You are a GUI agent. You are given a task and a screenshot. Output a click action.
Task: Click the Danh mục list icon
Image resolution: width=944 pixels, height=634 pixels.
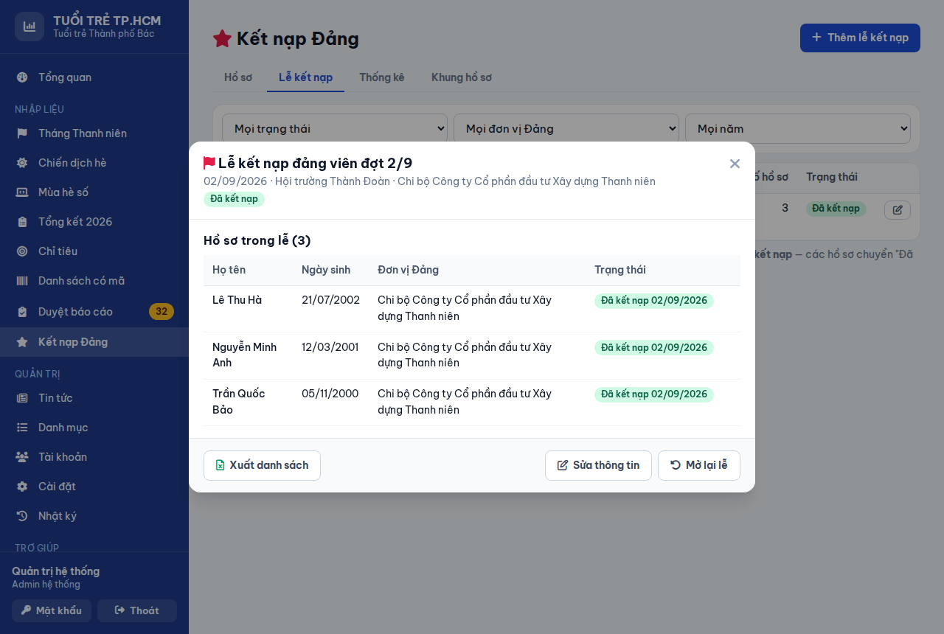22,428
